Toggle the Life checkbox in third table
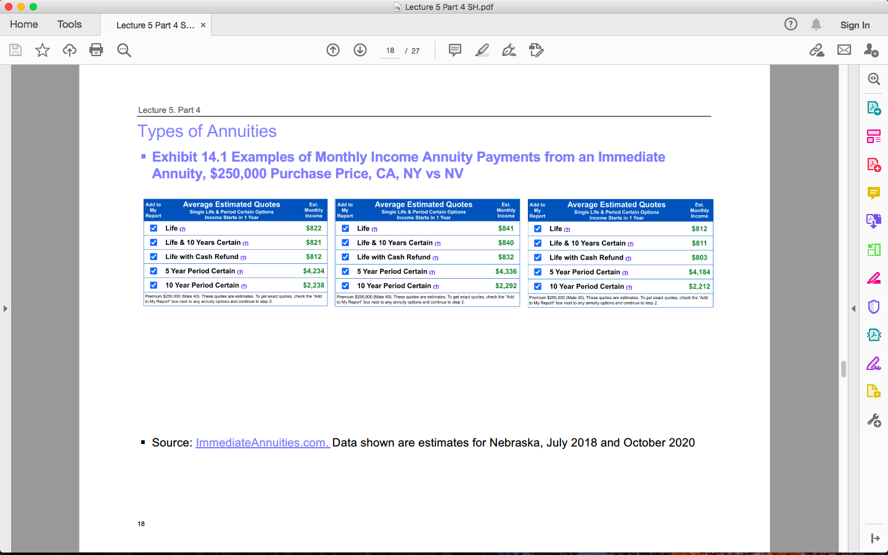 click(538, 229)
